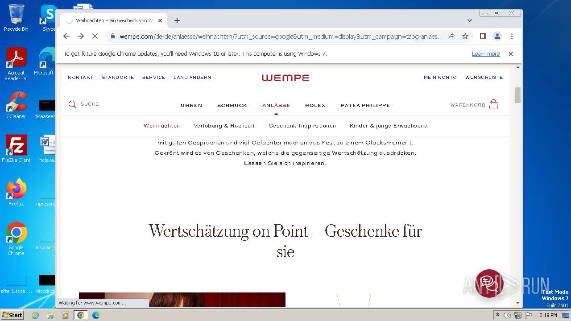The width and height of the screenshot is (571, 321).
Task: Click the SUCHE search field
Action: [x=90, y=104]
